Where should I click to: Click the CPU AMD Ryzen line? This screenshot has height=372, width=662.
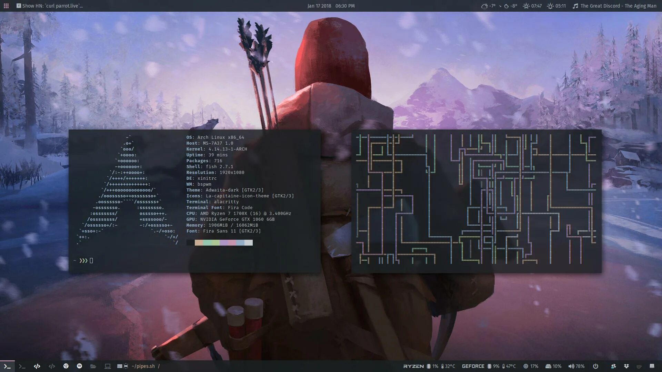(239, 214)
